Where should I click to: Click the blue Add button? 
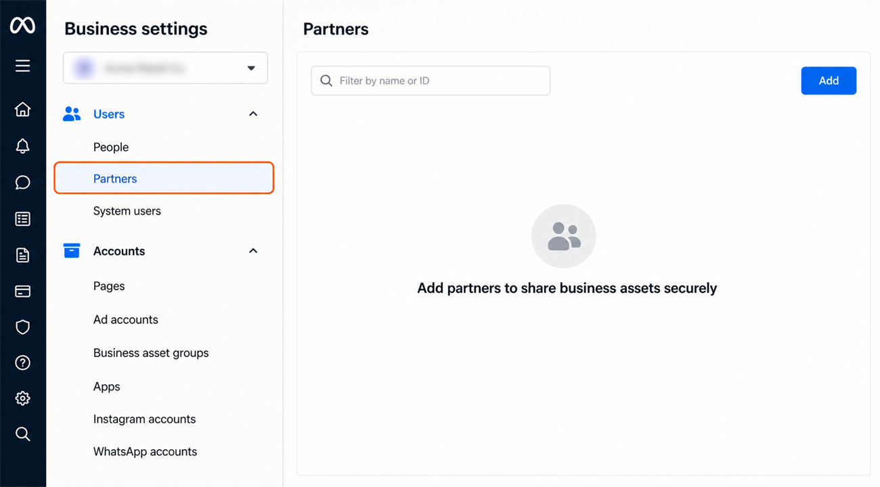coord(829,80)
